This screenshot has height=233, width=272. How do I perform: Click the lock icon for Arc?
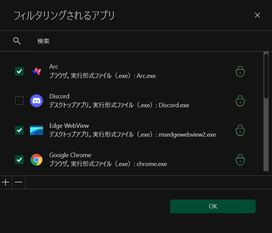240,71
